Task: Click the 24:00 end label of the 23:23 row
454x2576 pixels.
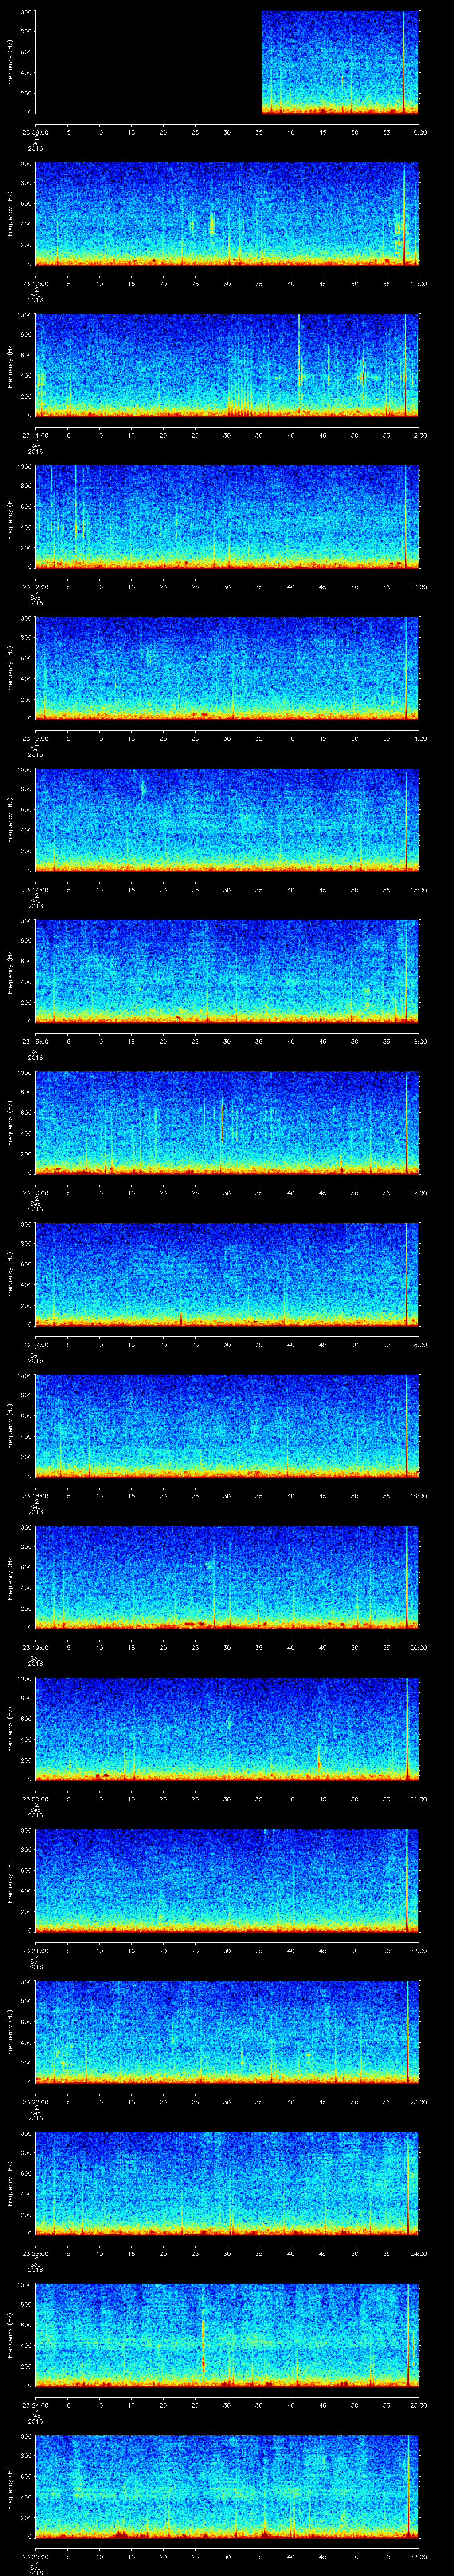Action: coord(418,2253)
